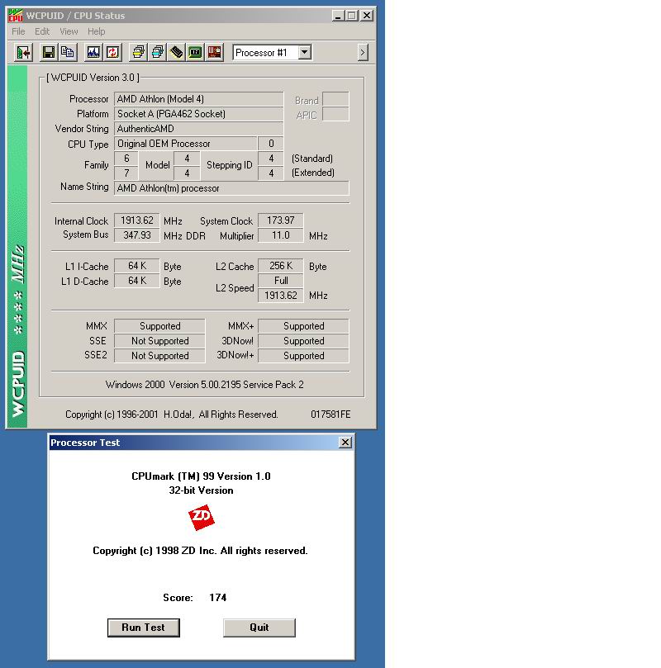Click the Score value 174
Image resolution: width=661 pixels, height=668 pixels.
click(x=218, y=598)
